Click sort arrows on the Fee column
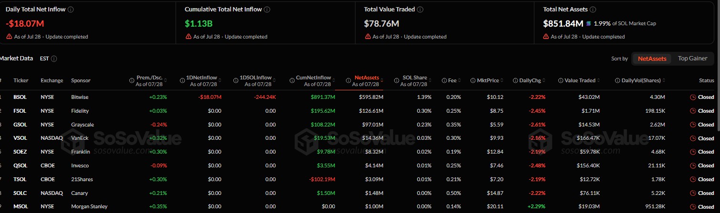This screenshot has width=720, height=213. (x=459, y=80)
